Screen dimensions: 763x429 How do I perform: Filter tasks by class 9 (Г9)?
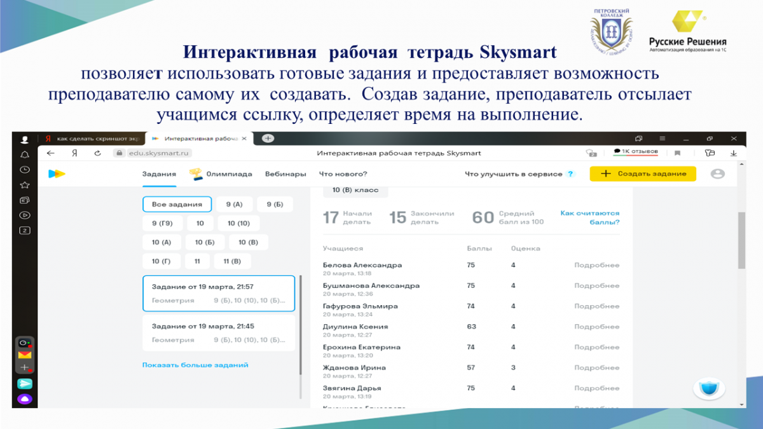162,224
